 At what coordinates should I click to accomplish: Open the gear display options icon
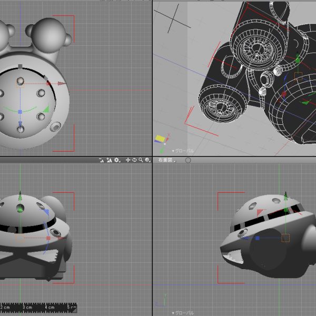[x=116, y=160]
